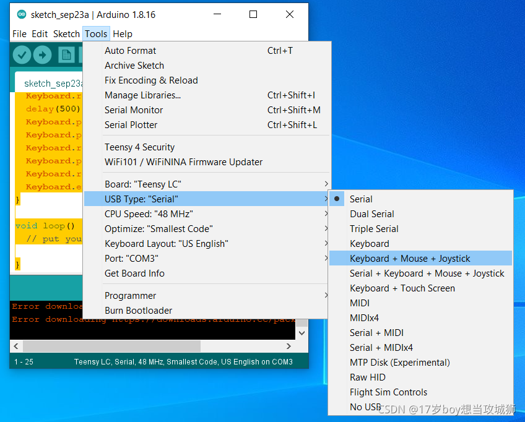The height and width of the screenshot is (422, 525).
Task: Click Get Board Info
Action: [x=206, y=273]
